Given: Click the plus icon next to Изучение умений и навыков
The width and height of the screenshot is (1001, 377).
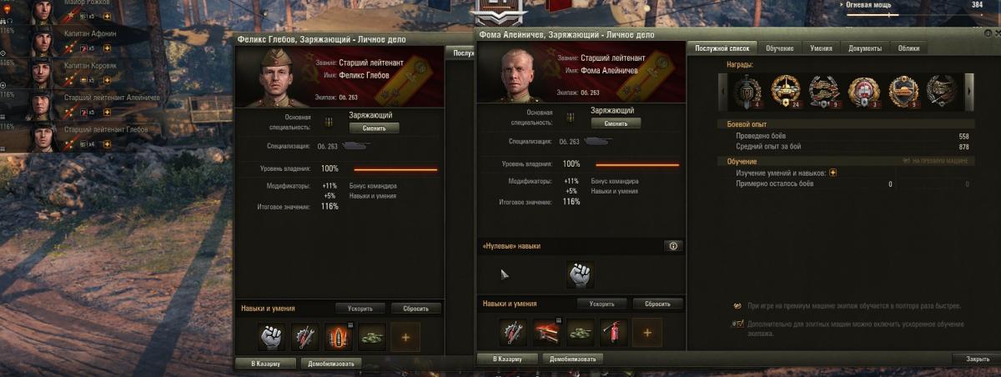Looking at the screenshot, I should tap(832, 173).
